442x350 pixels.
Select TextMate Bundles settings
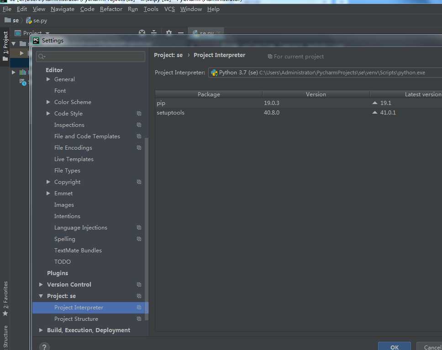(x=78, y=251)
